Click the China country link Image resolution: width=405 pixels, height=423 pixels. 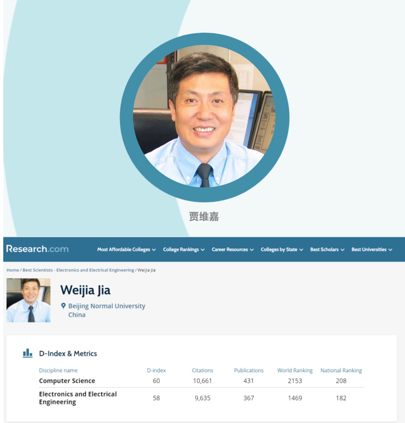pos(77,315)
